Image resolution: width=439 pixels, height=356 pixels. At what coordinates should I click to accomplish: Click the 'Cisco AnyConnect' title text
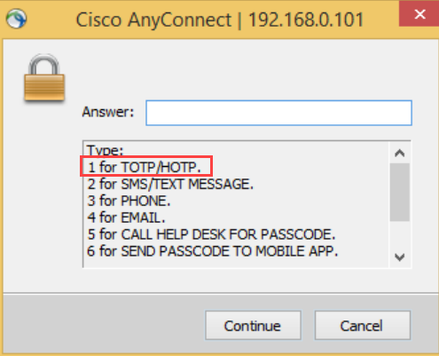pos(153,20)
